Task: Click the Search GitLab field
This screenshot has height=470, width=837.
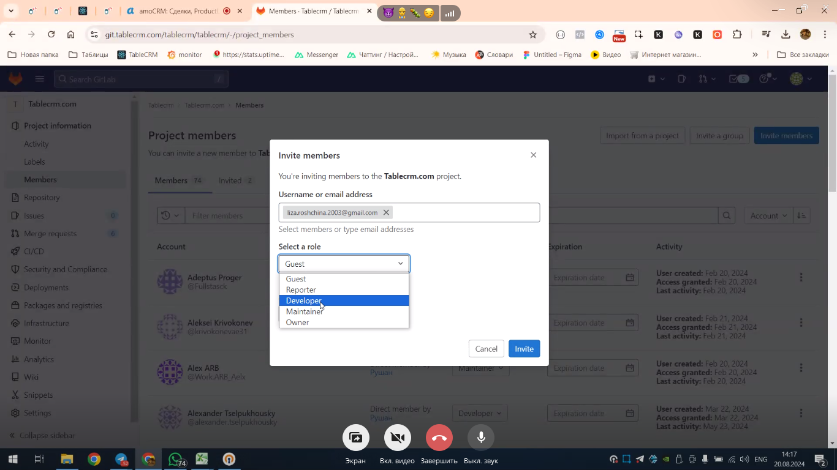Action: point(141,79)
